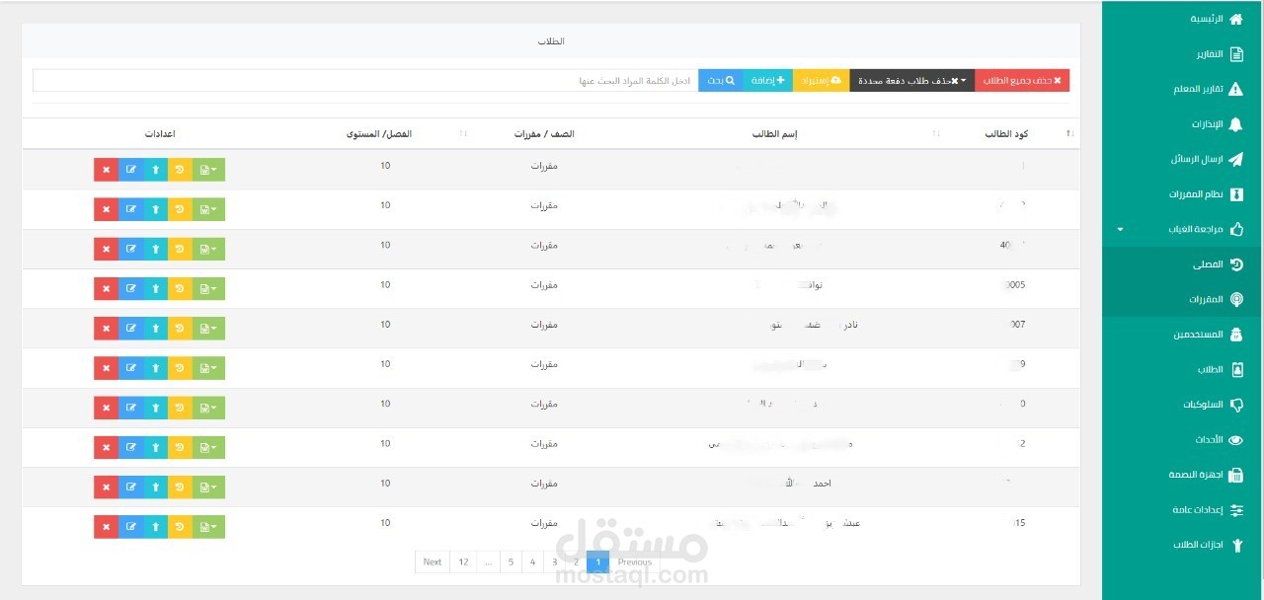Select the التقارير reports icon
The image size is (1264, 600).
click(x=1235, y=52)
